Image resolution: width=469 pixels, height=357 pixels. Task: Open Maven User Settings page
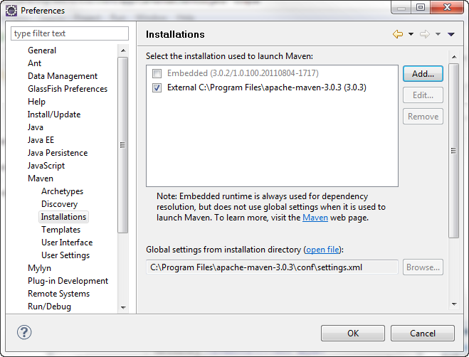tap(65, 255)
